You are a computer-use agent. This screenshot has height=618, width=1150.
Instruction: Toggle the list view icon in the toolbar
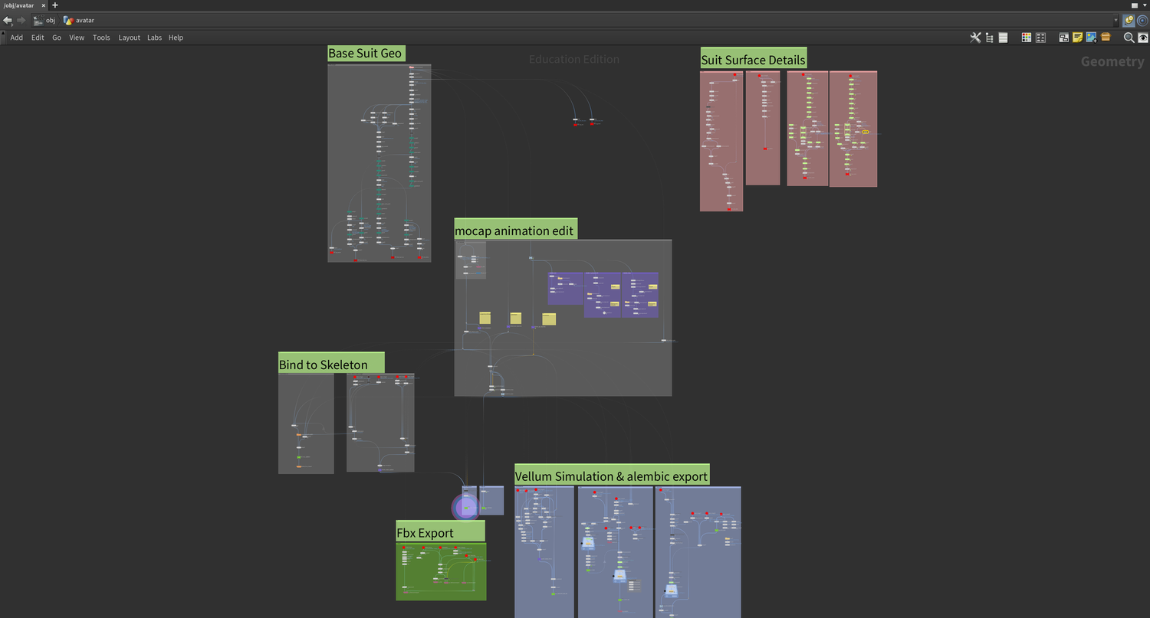(1003, 37)
